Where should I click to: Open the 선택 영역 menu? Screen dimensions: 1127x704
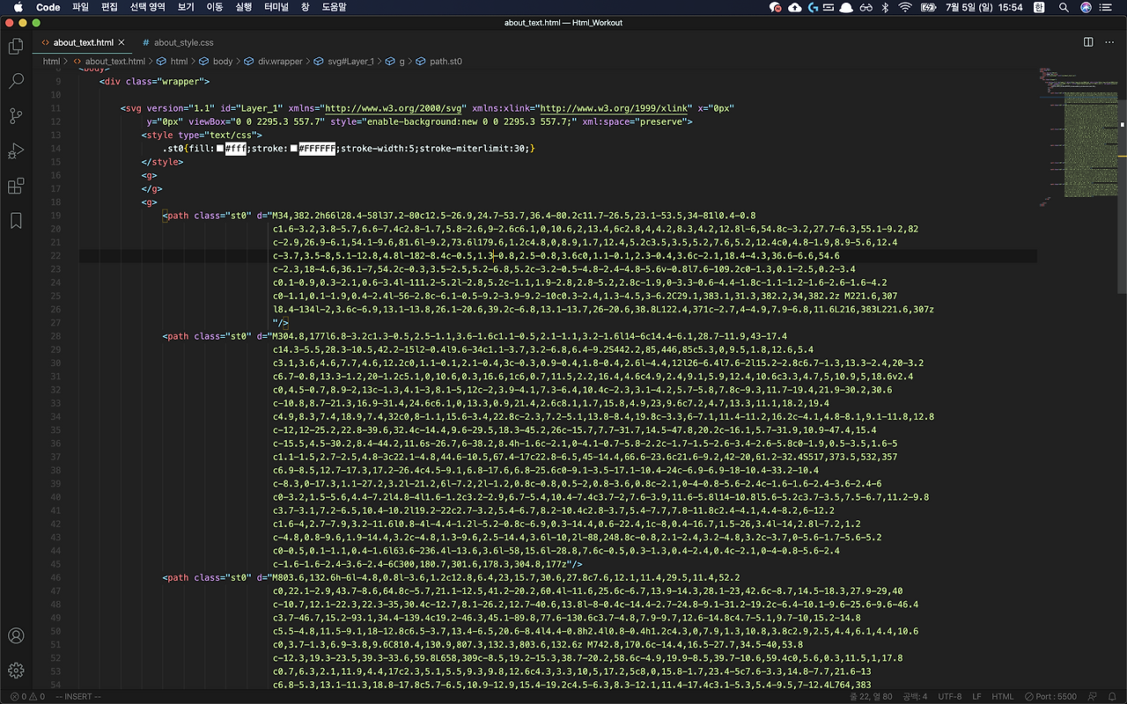click(147, 7)
